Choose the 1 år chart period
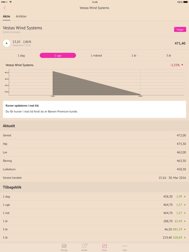This screenshot has height=252, width=189. click(134, 55)
